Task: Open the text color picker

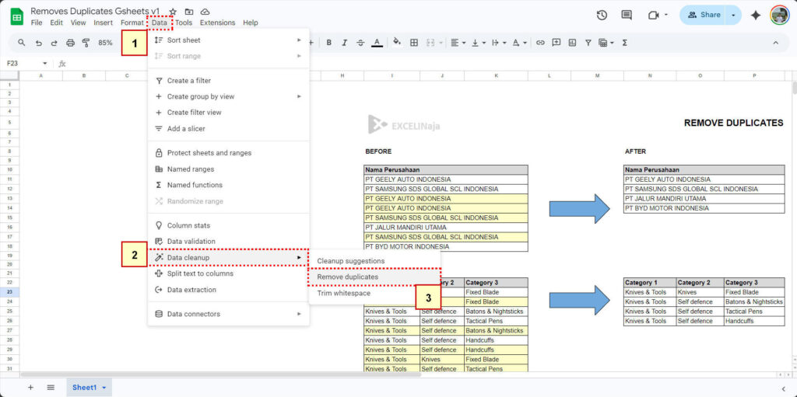Action: (x=377, y=43)
